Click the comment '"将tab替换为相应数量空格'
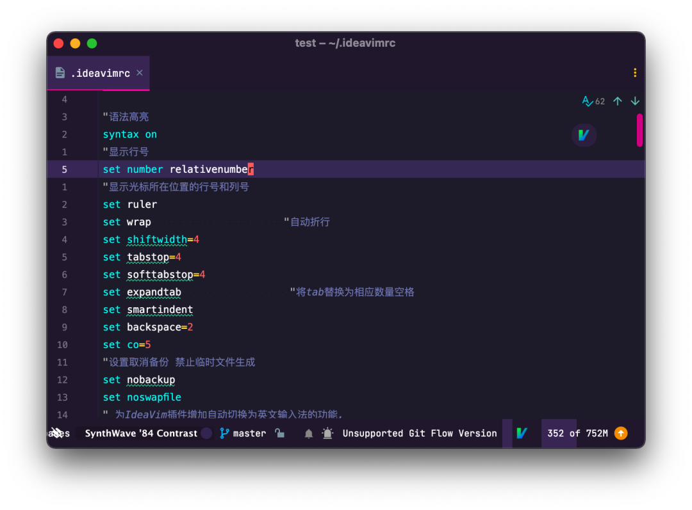Viewport: 692px width, 510px height. click(x=352, y=292)
